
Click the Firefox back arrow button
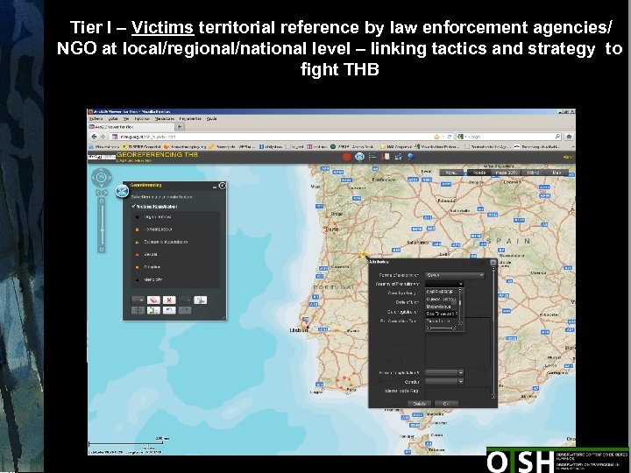[x=95, y=137]
